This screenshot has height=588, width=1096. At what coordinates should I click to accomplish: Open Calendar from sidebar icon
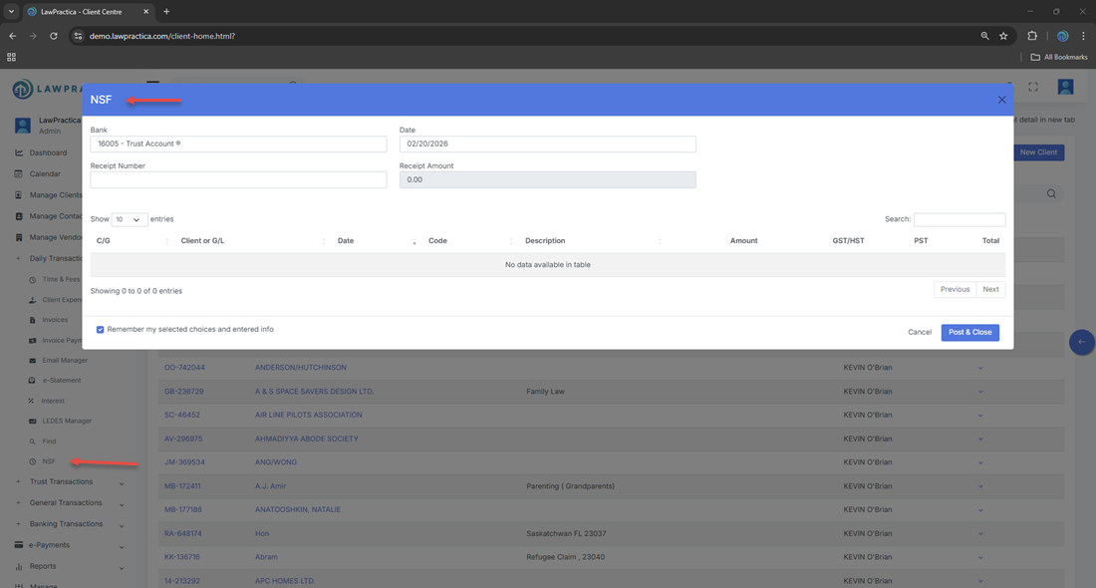click(x=19, y=173)
